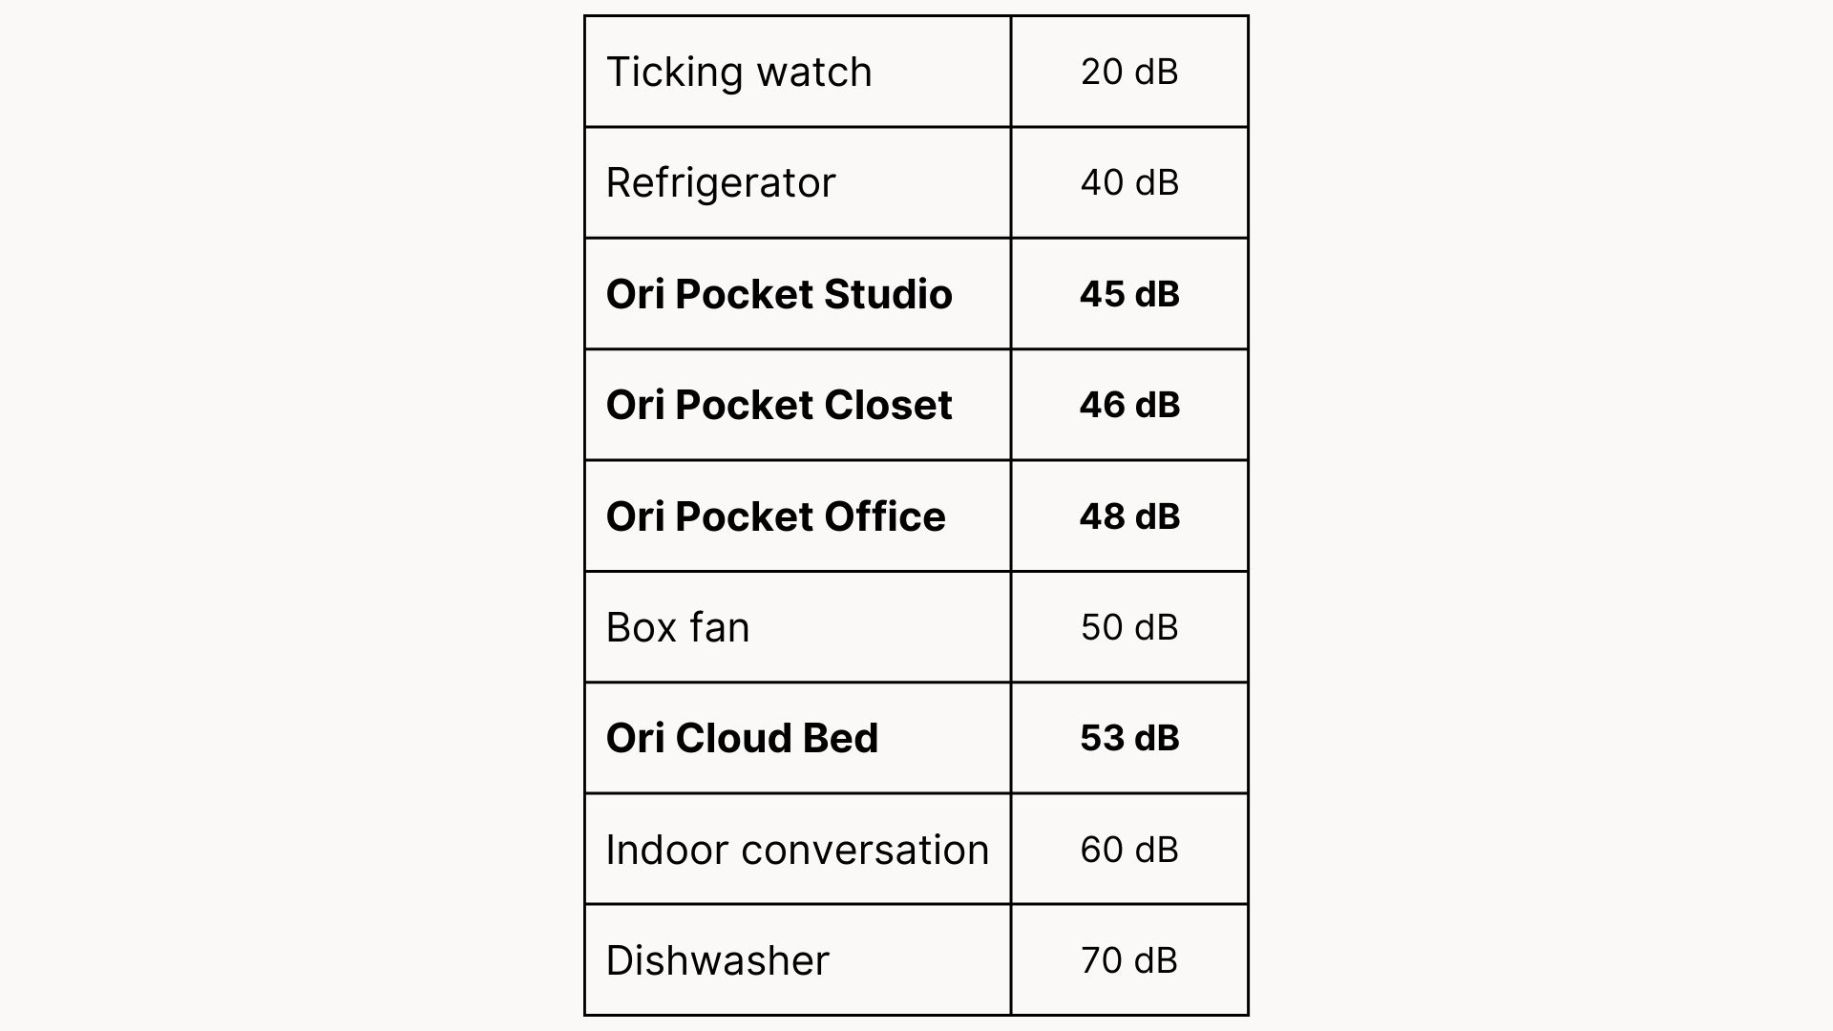This screenshot has height=1031, width=1833.
Task: Click the Indoor conversation row label
Action: [x=797, y=850]
